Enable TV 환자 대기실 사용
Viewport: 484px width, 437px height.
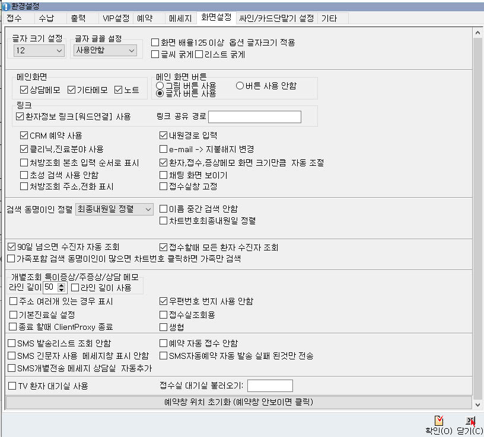12,386
